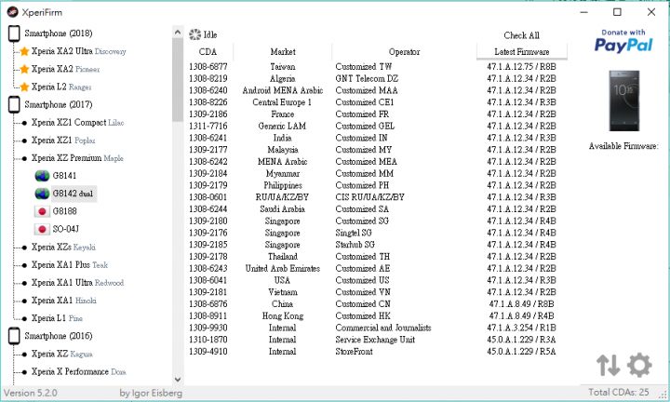Image resolution: width=670 pixels, height=402 pixels.
Task: Click the globe icon beside G8141
Action: (42, 176)
